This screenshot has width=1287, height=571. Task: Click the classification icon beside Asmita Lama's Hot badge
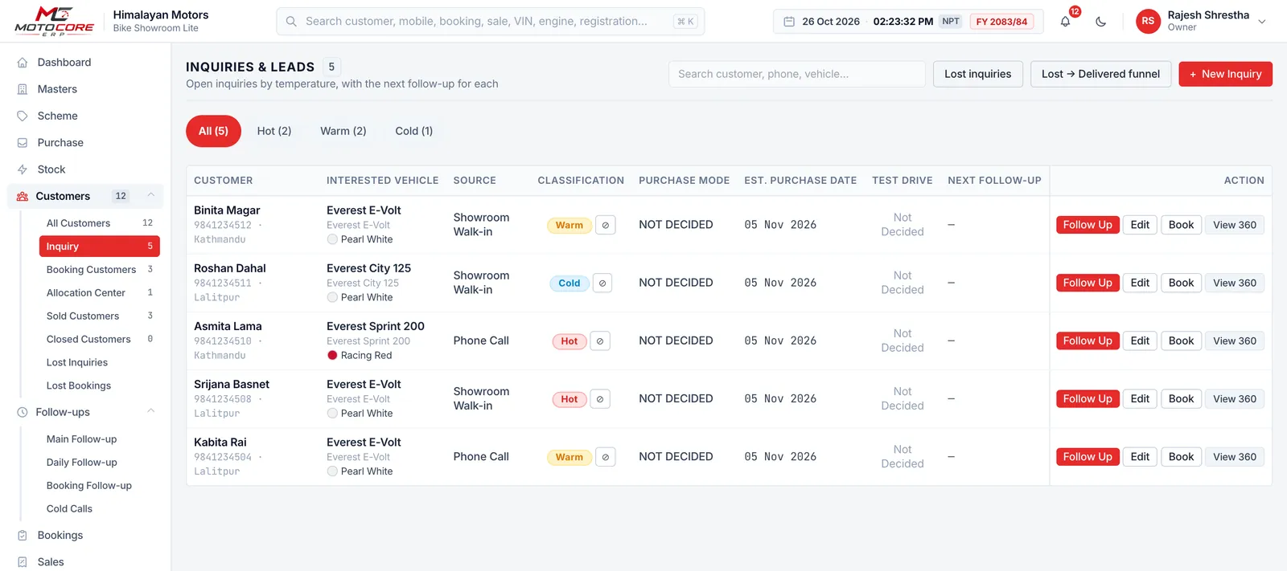pyautogui.click(x=600, y=341)
